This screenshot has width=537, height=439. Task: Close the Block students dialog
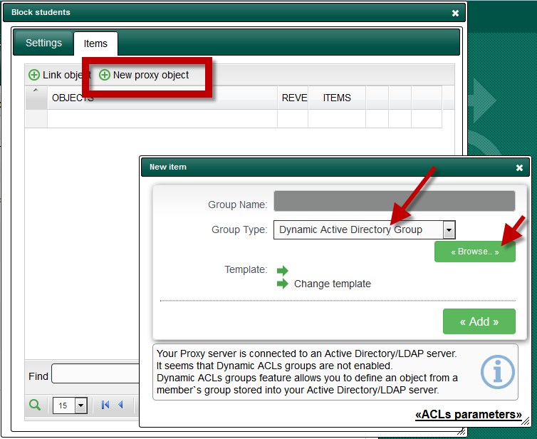[455, 13]
